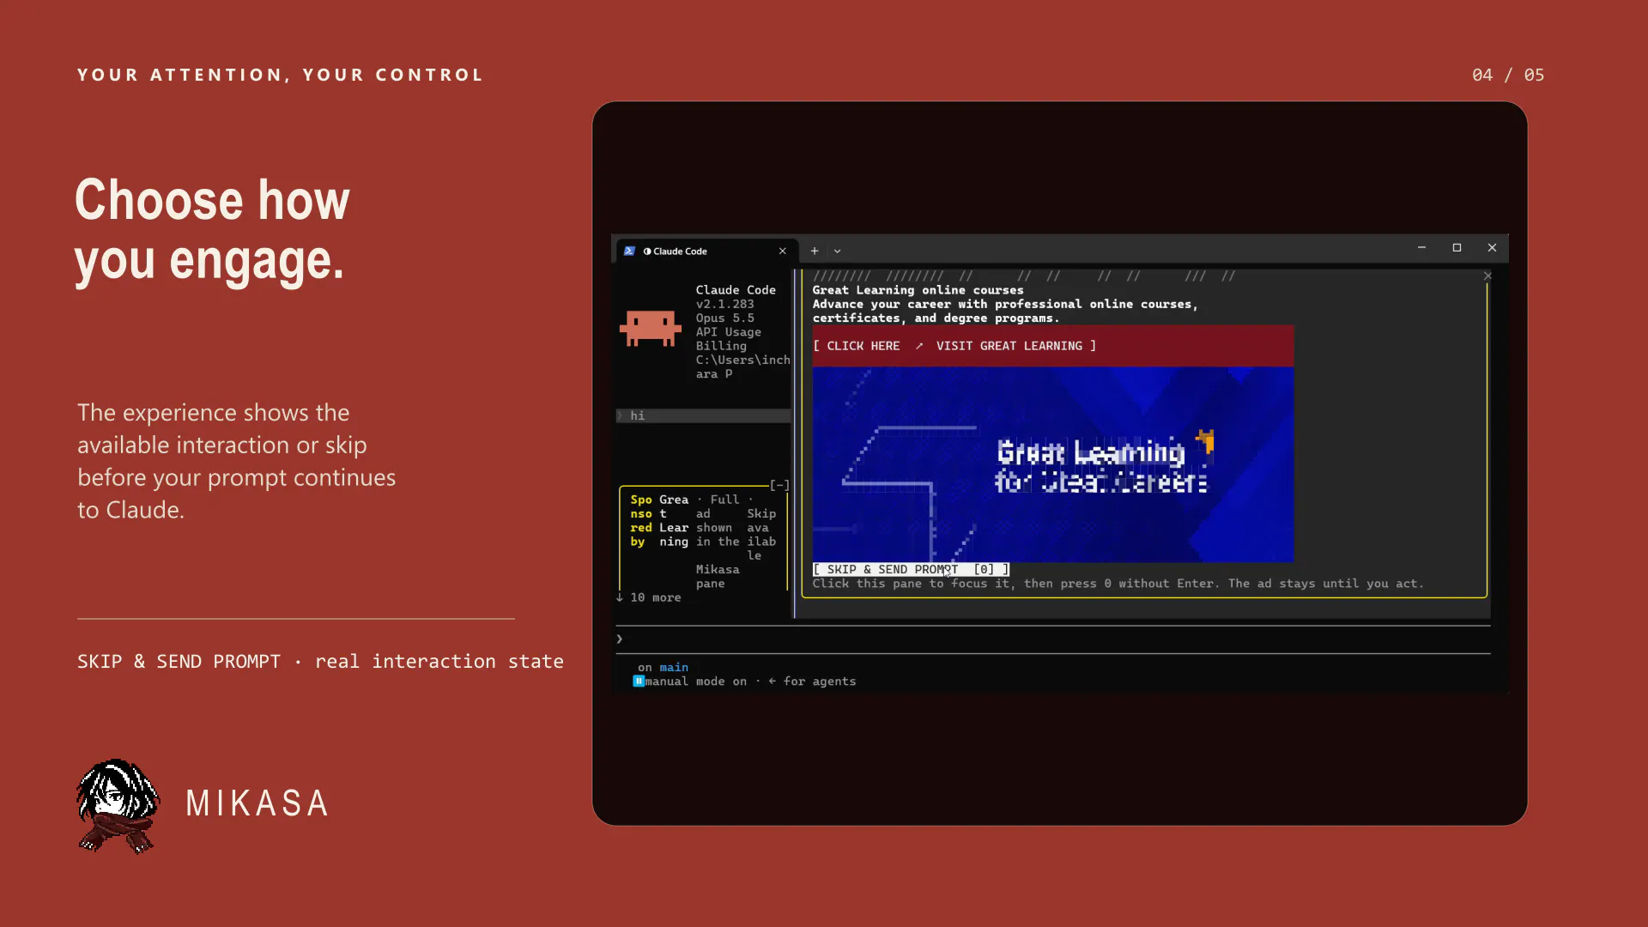Click the 'Choose how you engage.' headline
The image size is (1648, 927).
[x=212, y=229]
